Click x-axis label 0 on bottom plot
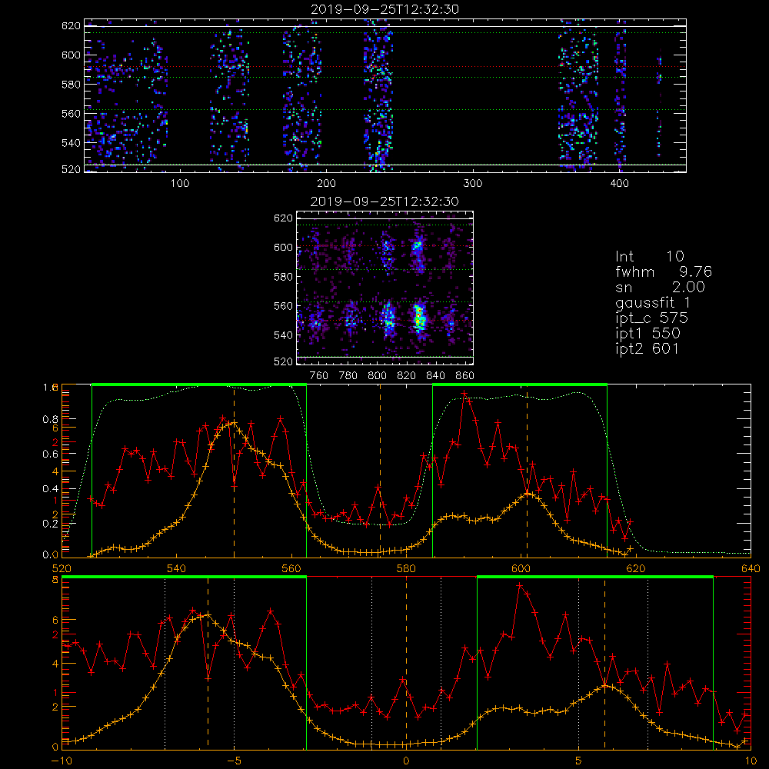The image size is (769, 769). point(406,761)
